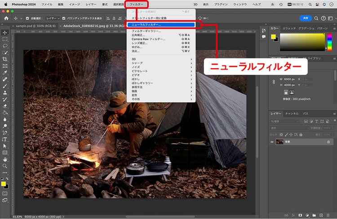Select the Eraser tool
The image size is (337, 219).
(5, 106)
